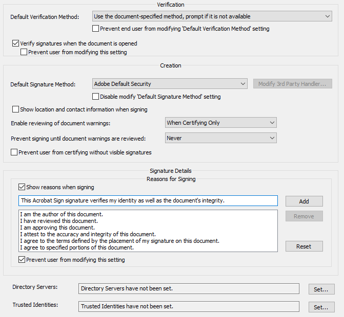The height and width of the screenshot is (317, 344).
Task: Select 'I am approving this document.' reason
Action: point(57,228)
